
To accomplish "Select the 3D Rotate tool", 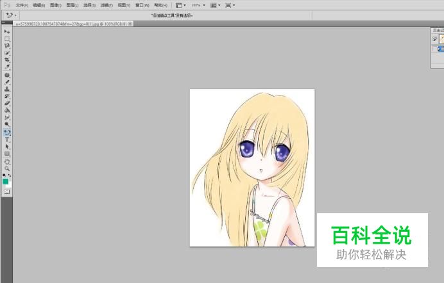I will pos(7,161).
